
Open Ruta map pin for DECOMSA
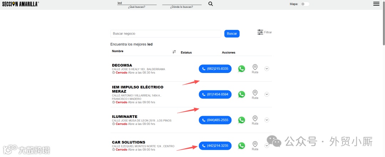click(x=255, y=69)
